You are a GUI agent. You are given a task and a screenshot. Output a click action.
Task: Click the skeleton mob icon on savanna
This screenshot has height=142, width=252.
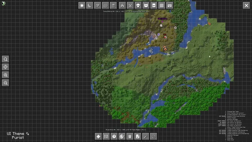pyautogui.click(x=175, y=28)
